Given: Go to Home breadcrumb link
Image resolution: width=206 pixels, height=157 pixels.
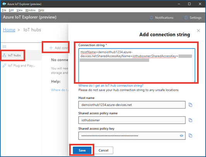Looking at the screenshot, I should pyautogui.click(x=9, y=30).
